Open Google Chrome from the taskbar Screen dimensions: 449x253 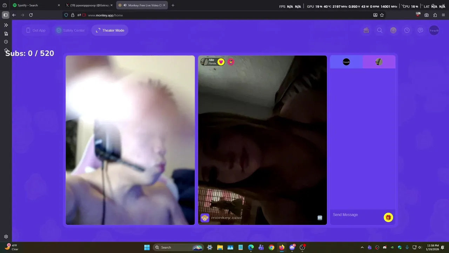[x=272, y=247]
